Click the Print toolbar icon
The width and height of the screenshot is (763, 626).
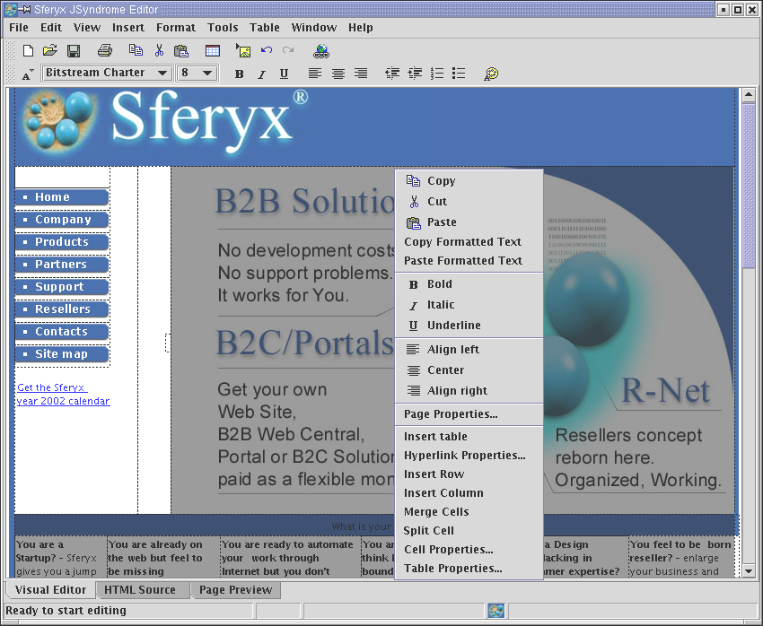pos(105,51)
